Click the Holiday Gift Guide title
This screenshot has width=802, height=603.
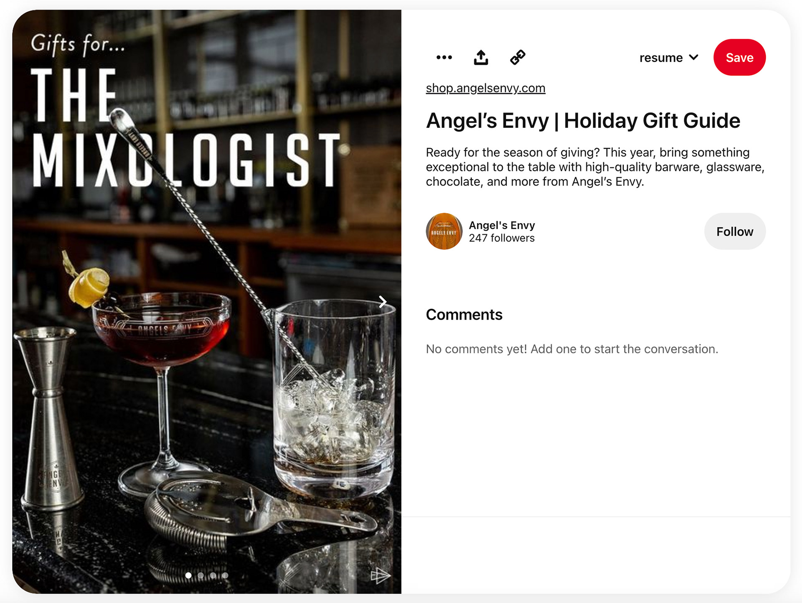pyautogui.click(x=583, y=121)
